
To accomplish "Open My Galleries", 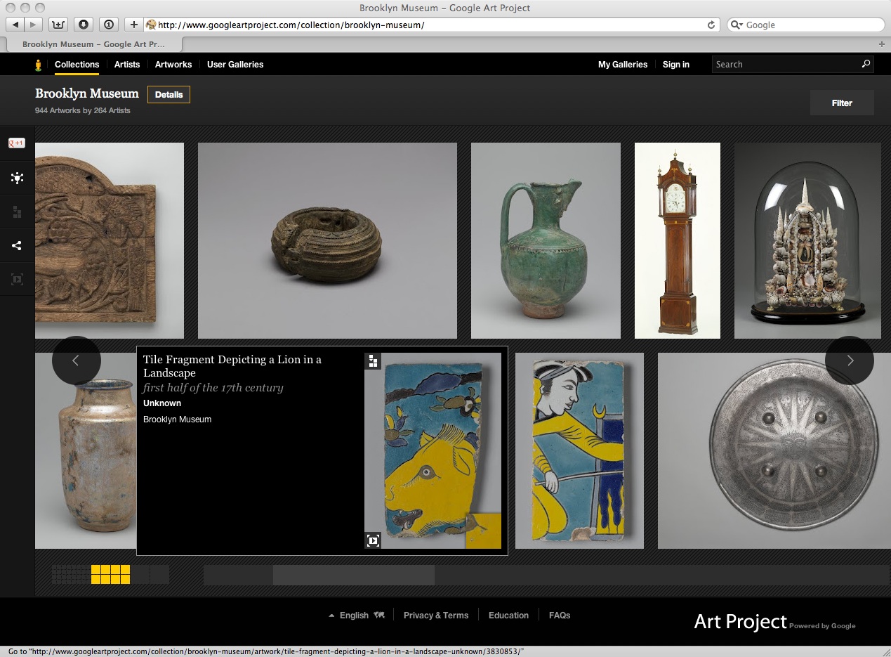I will tap(623, 65).
